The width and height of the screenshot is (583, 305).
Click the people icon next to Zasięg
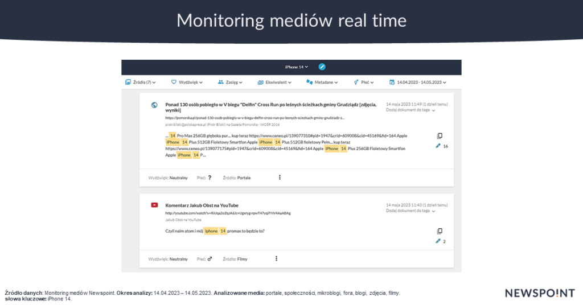pos(221,82)
